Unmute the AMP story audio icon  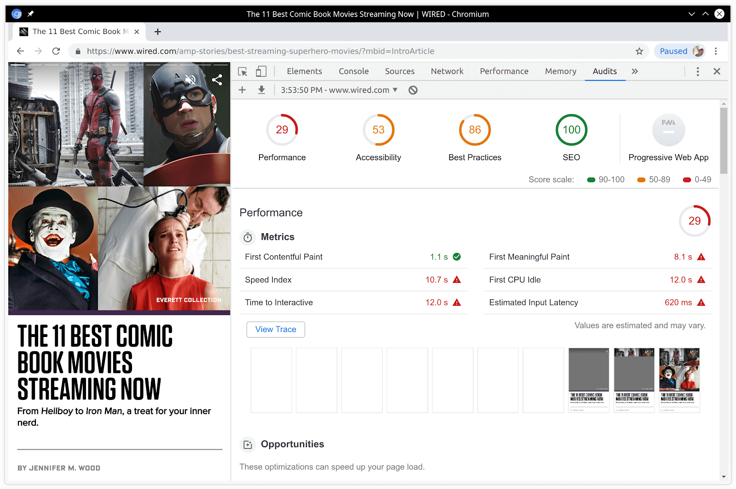coord(190,80)
